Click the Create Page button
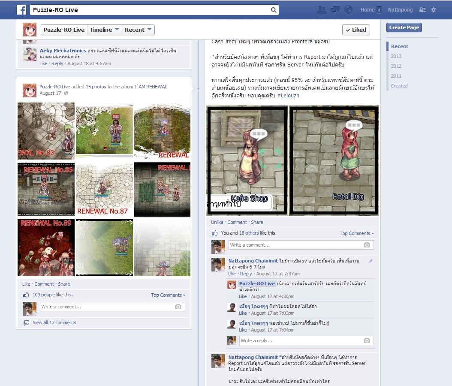The image size is (452, 386). tap(404, 27)
